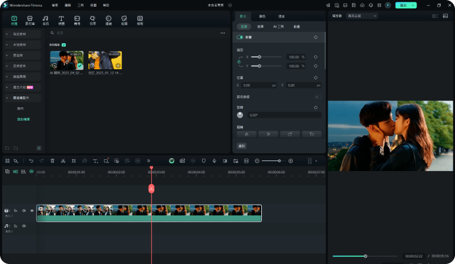Open timeline layout grid dropdown
The height and width of the screenshot is (264, 455).
(x=312, y=161)
